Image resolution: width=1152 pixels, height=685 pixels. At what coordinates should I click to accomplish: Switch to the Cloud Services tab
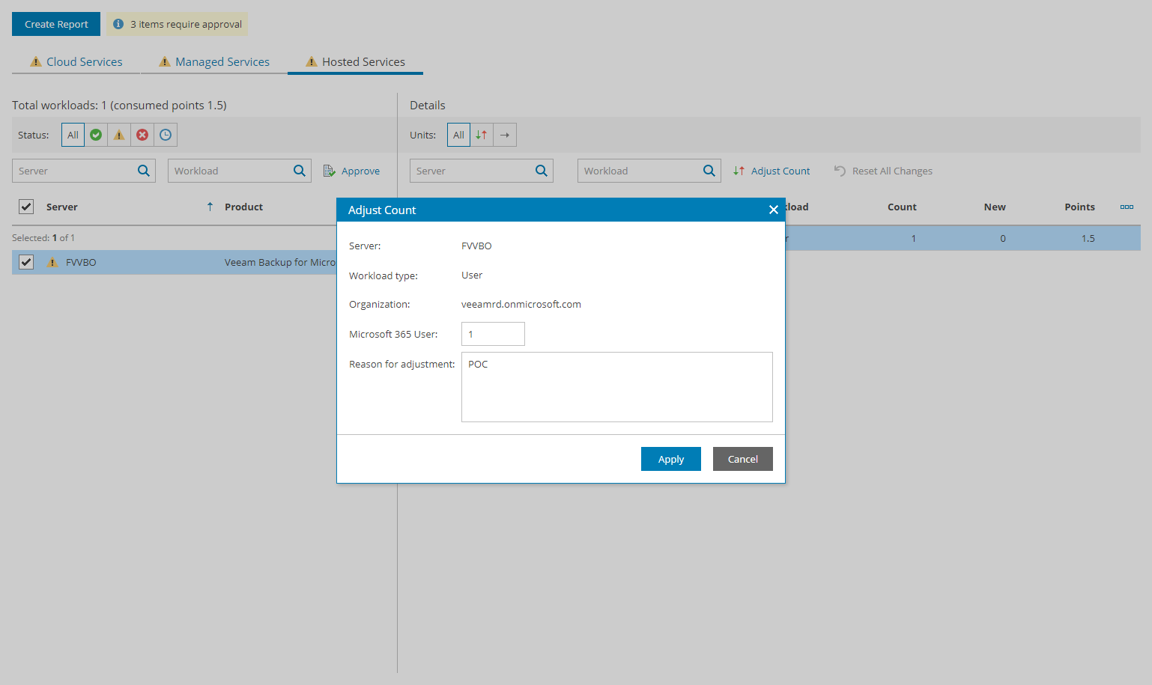(x=75, y=61)
